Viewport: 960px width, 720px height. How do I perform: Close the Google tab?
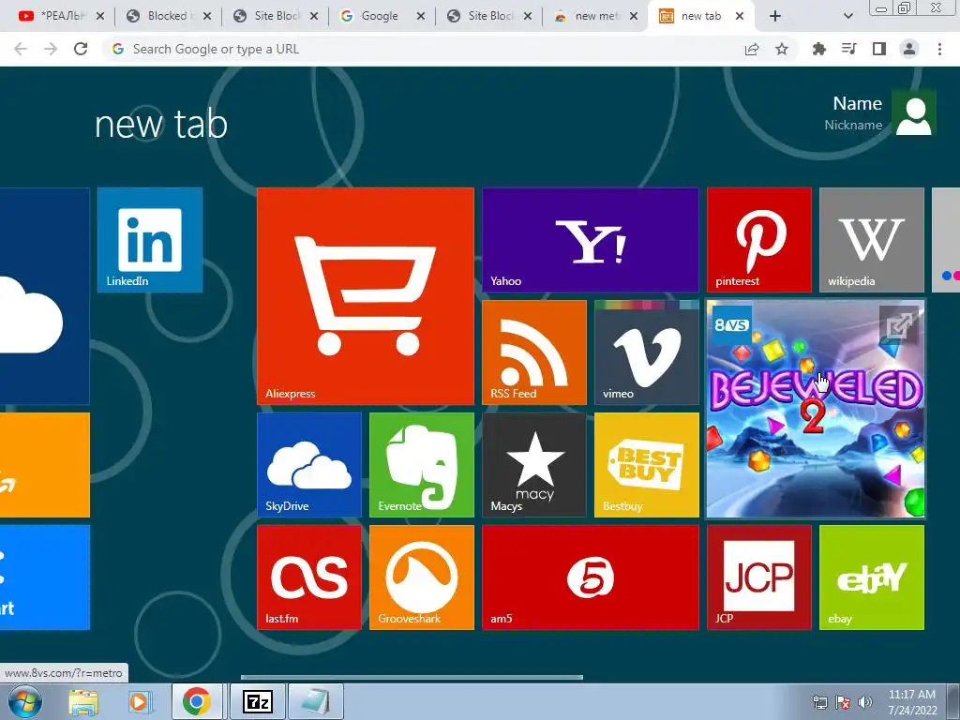(421, 16)
